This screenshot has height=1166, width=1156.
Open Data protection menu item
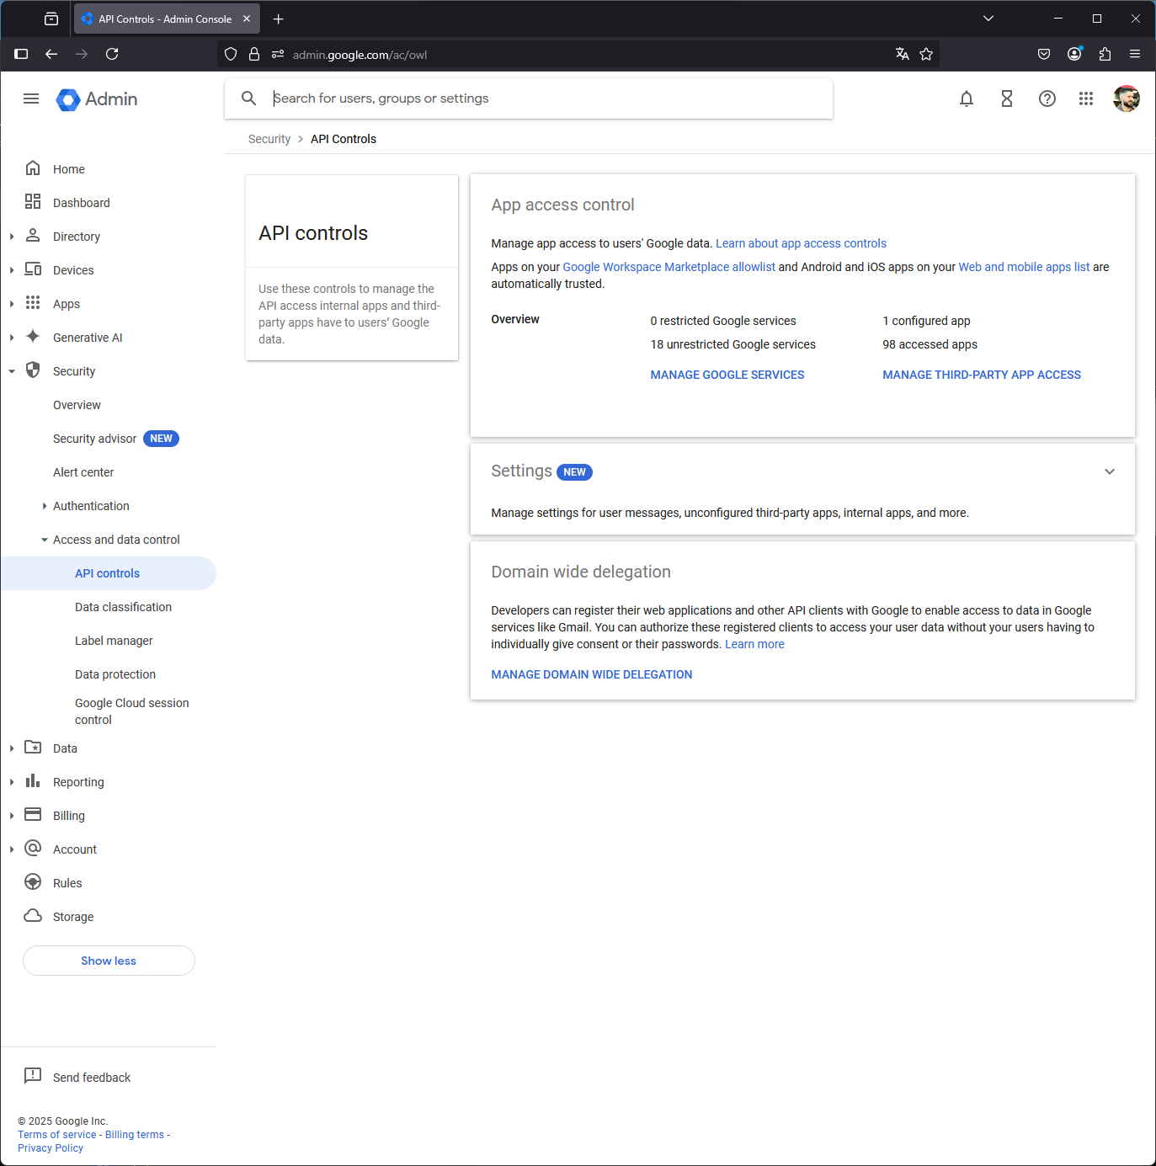[115, 674]
